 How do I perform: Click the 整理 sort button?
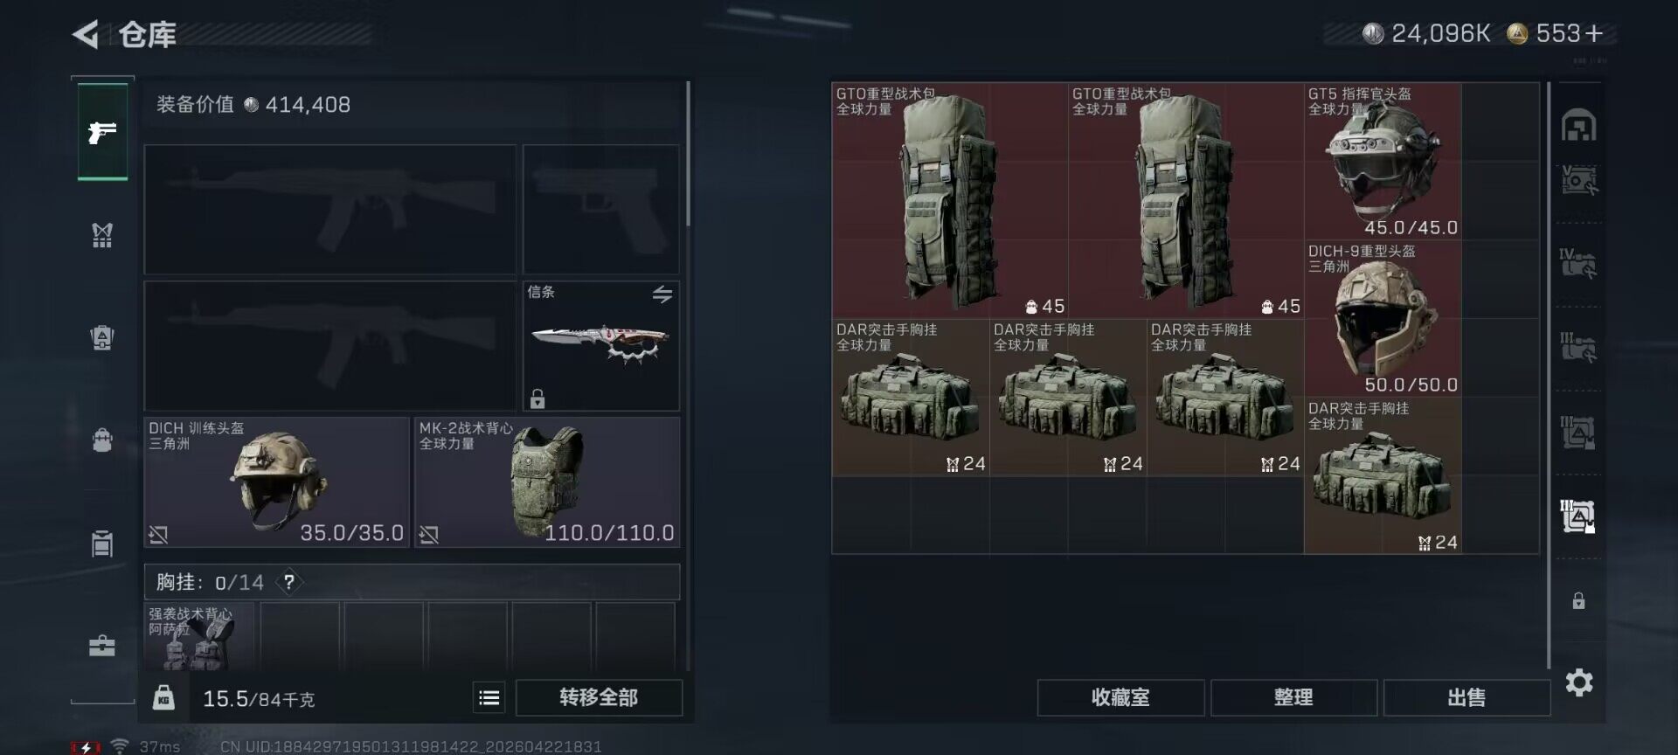click(1293, 697)
